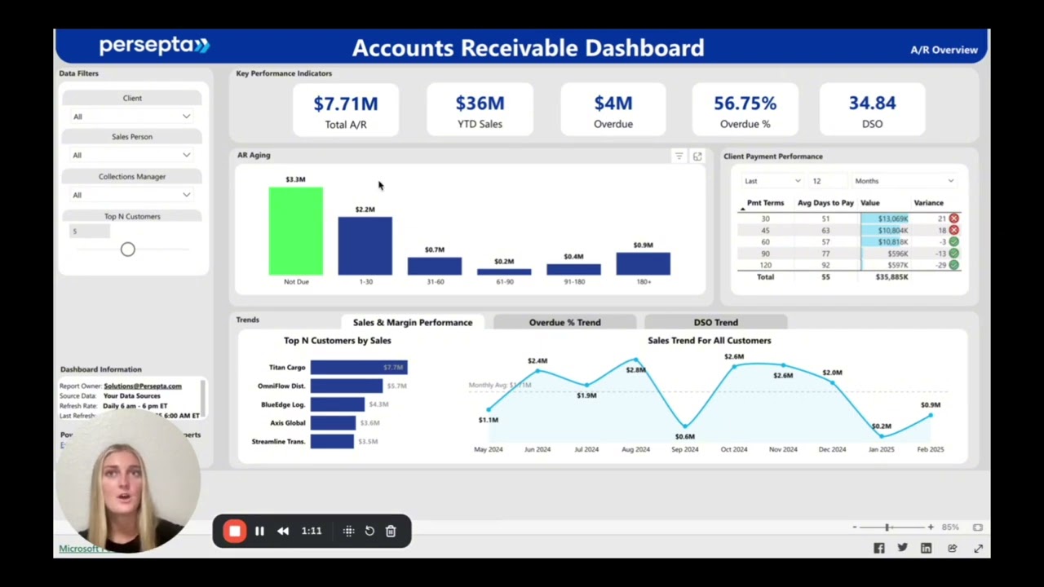Click the YTD Sales $36M card
The width and height of the screenshot is (1044, 587).
(x=480, y=110)
